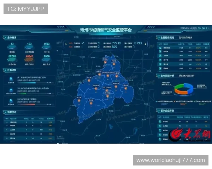Screen dimensions: 212x169
Task: Select the 2566 餐饮企业 stat icon
Action: pyautogui.click(x=47, y=60)
